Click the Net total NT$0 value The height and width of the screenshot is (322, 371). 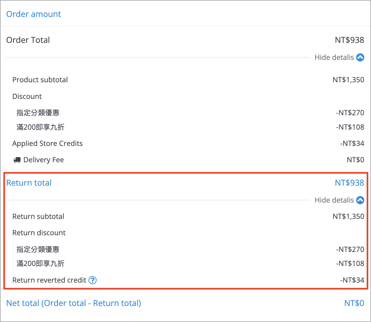(354, 303)
